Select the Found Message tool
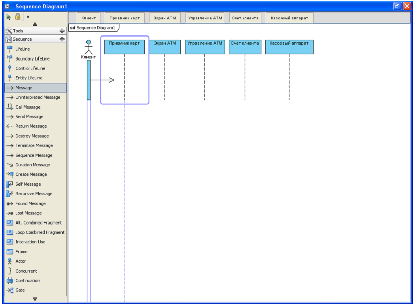The height and width of the screenshot is (305, 414). pyautogui.click(x=36, y=203)
